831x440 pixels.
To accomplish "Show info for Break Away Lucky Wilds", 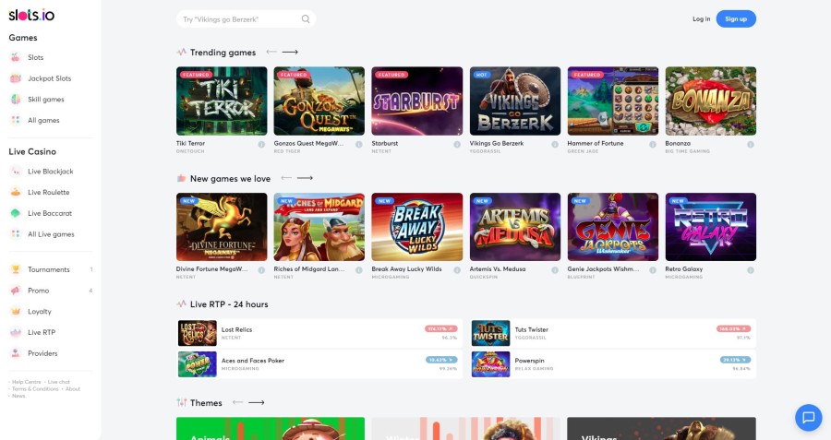I will click(457, 270).
